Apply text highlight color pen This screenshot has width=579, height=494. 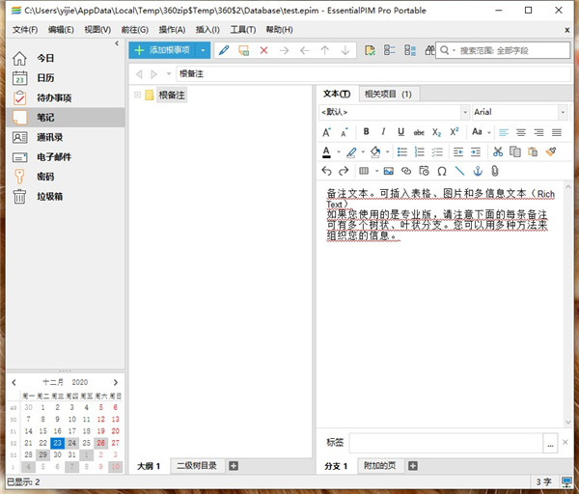point(351,151)
